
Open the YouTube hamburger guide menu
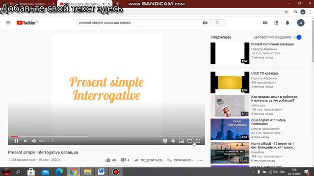[8, 23]
